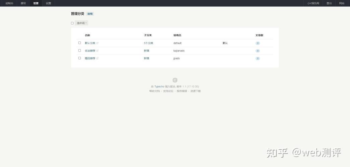Click the Typecho logo icon in footer

(x=175, y=80)
